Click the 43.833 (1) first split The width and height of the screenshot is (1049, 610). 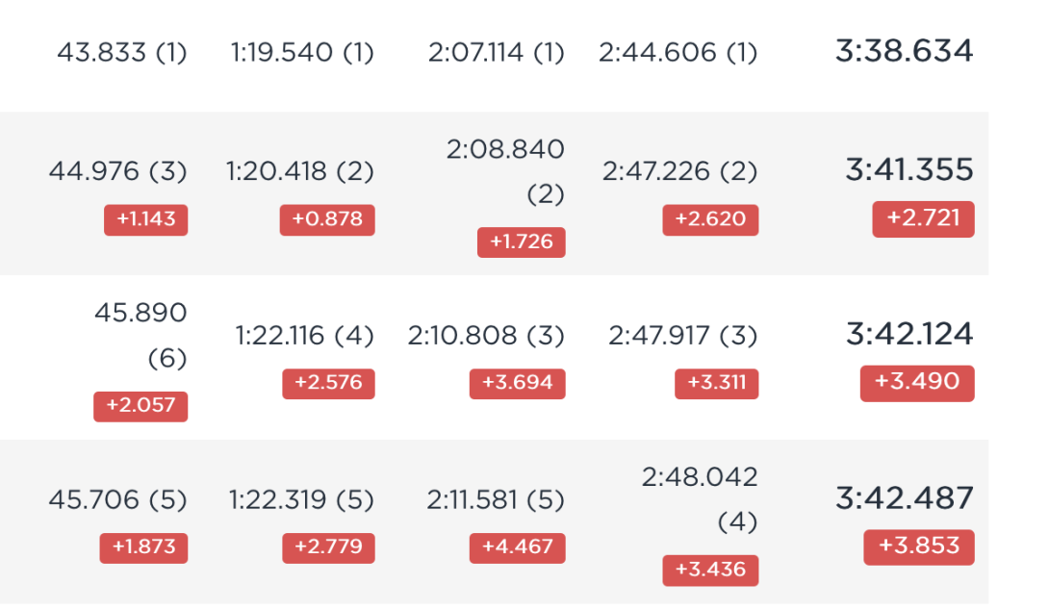coord(122,52)
